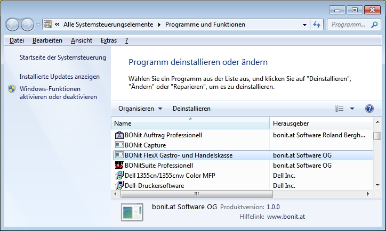The height and width of the screenshot is (231, 386).
Task: Select 'BONit FlexX Gastro- und Handelskasse'
Action: pyautogui.click(x=179, y=155)
